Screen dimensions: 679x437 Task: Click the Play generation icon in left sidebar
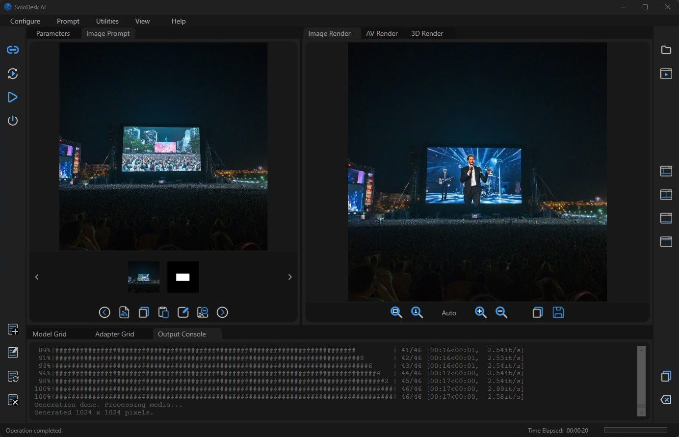(x=13, y=97)
